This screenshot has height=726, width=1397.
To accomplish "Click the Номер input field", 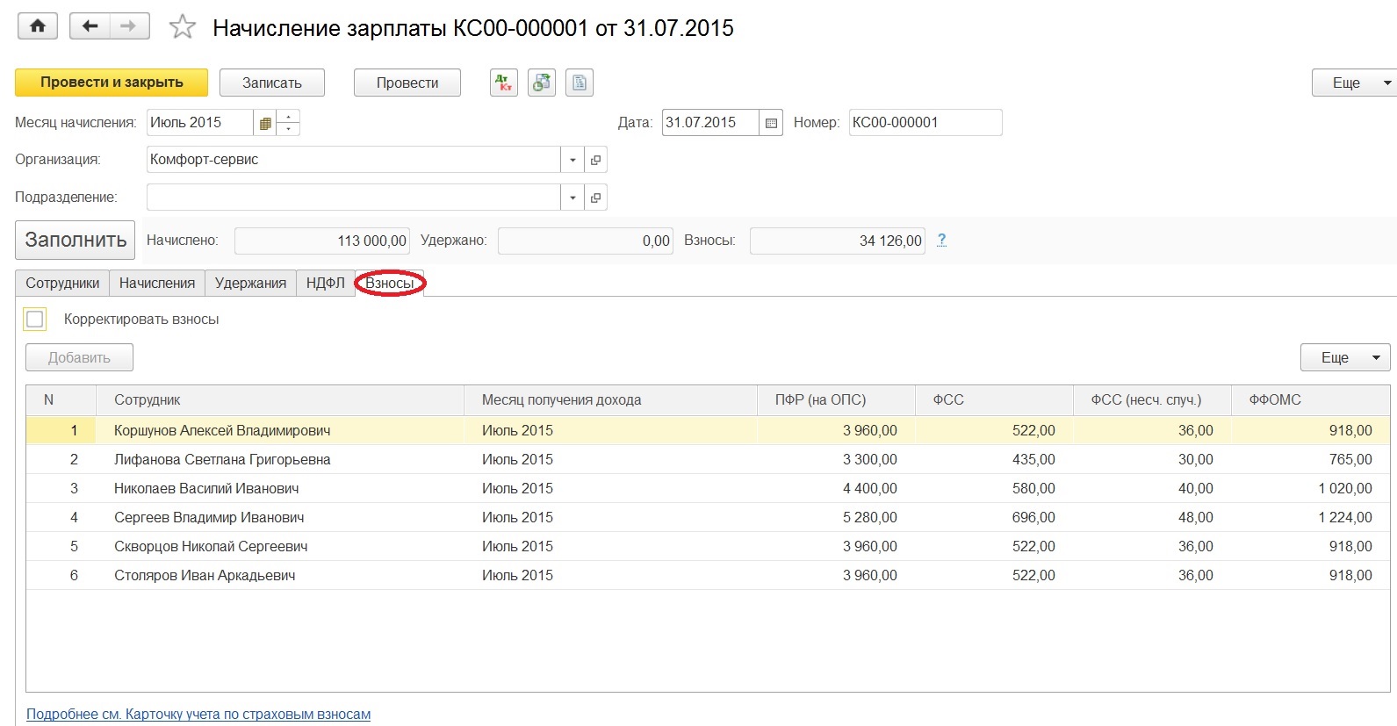I will 924,123.
